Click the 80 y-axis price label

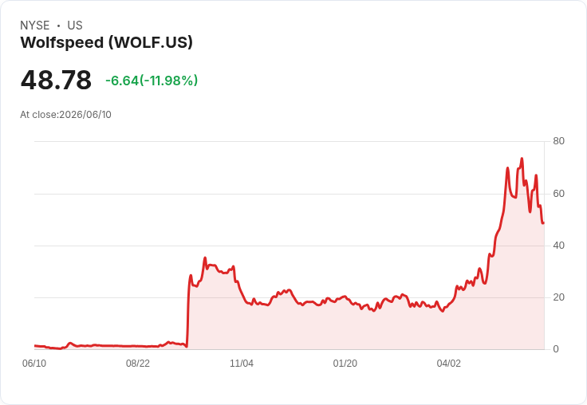pyautogui.click(x=558, y=141)
